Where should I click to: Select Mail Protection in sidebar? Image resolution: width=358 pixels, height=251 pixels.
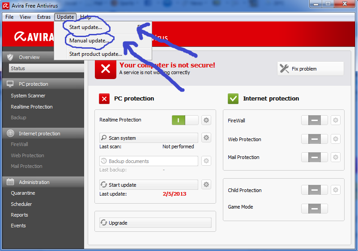coord(26,166)
